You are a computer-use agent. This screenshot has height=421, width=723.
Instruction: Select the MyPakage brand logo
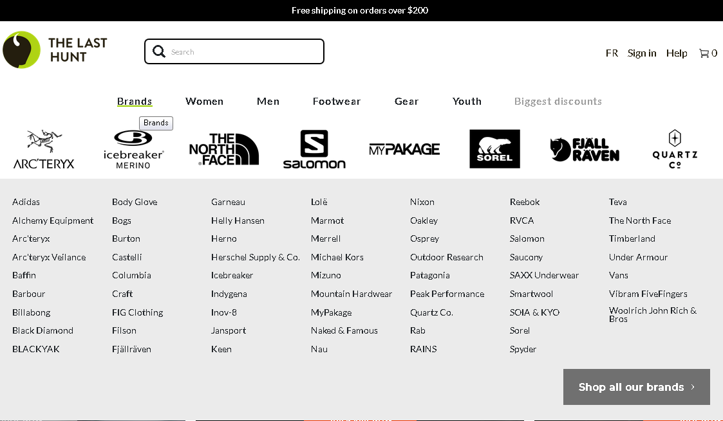[404, 149]
